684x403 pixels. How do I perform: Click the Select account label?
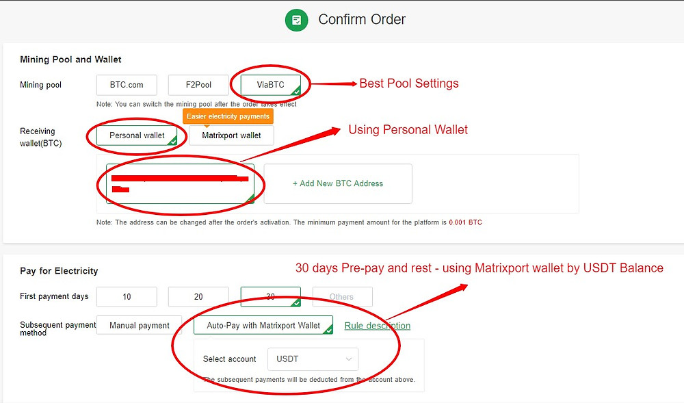tap(229, 359)
